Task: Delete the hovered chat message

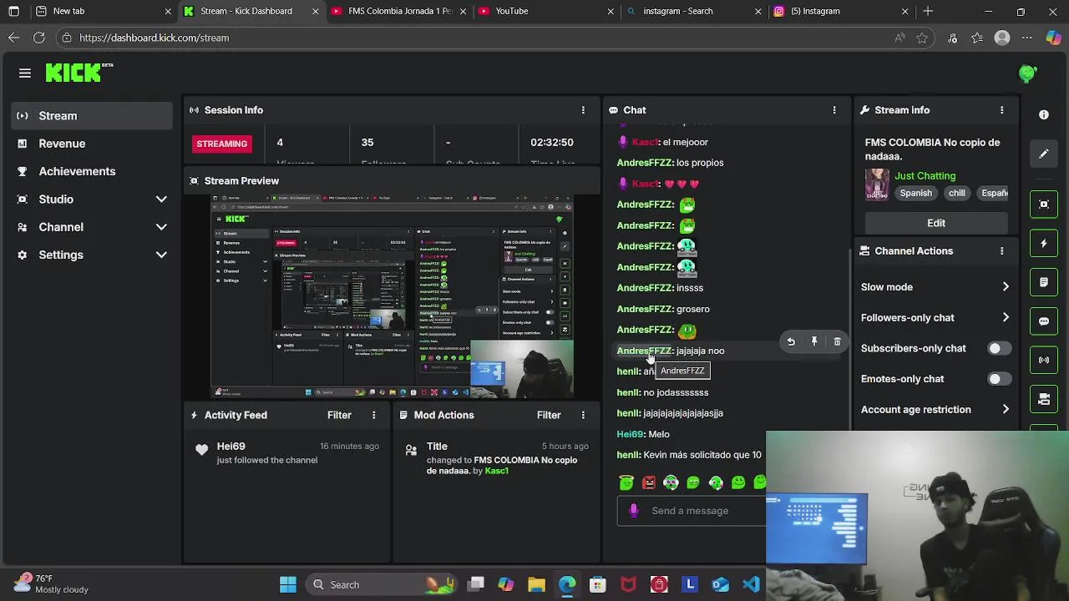Action: click(837, 341)
